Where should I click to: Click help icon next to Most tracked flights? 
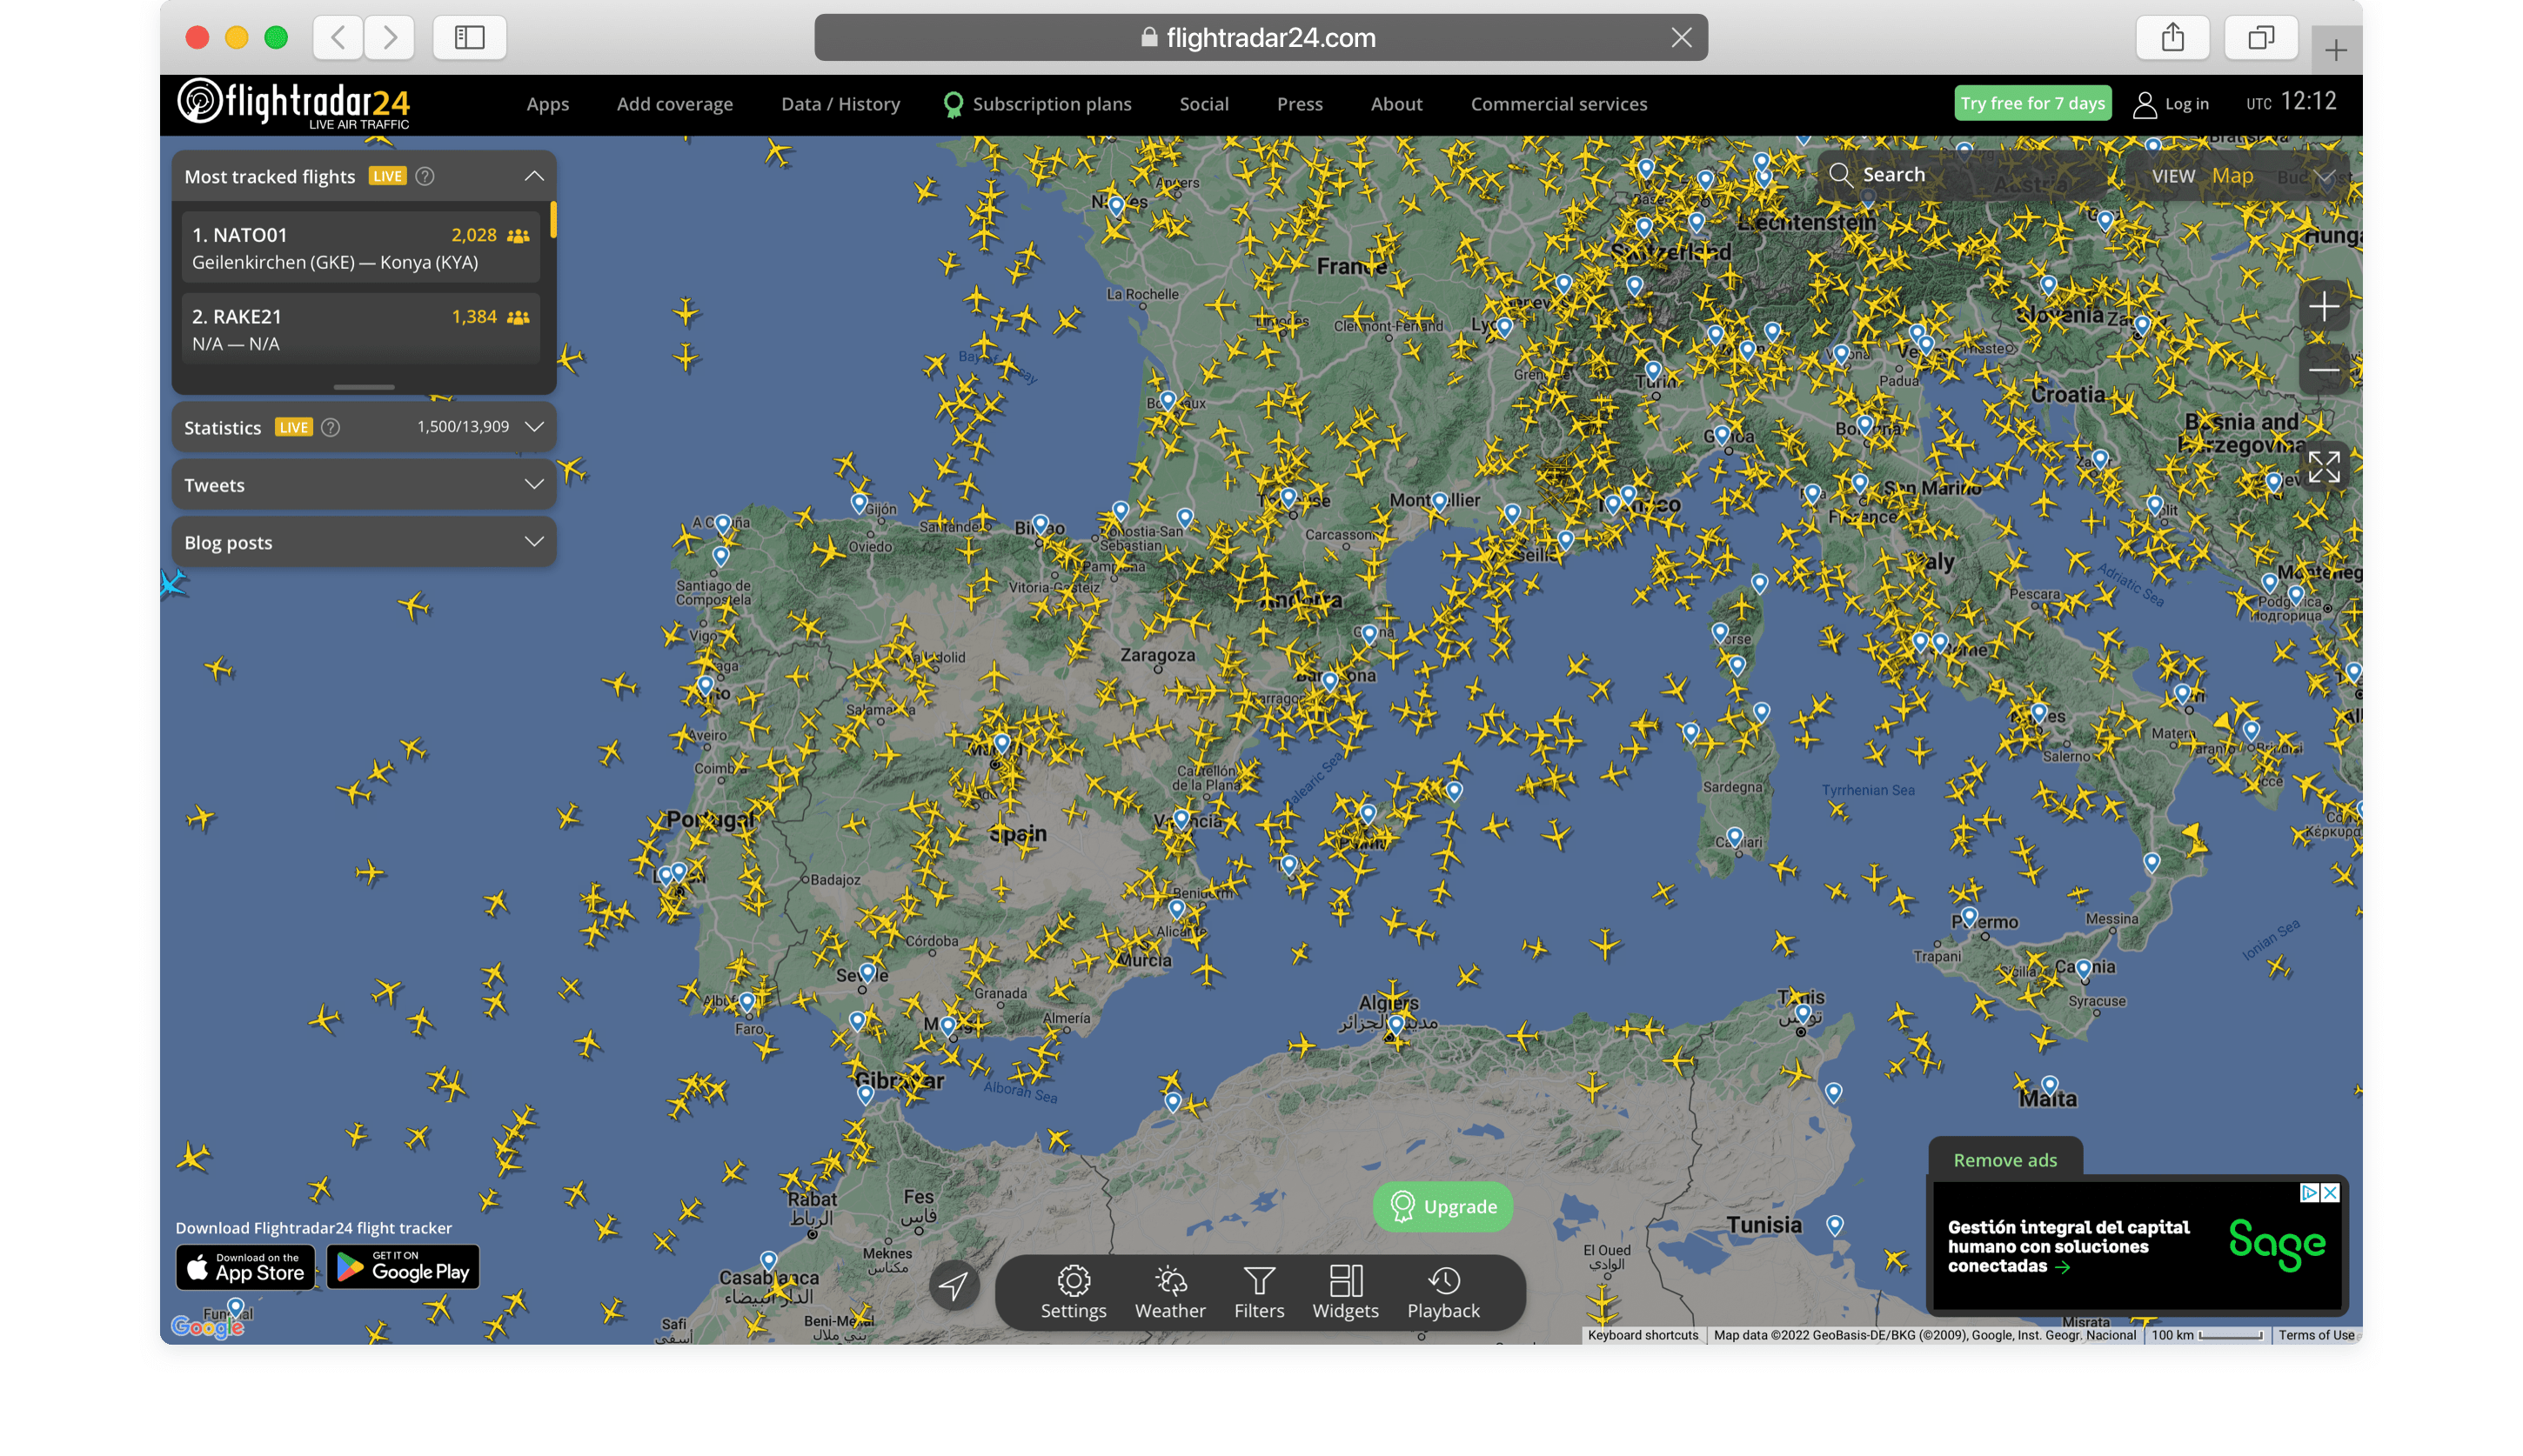[x=425, y=176]
